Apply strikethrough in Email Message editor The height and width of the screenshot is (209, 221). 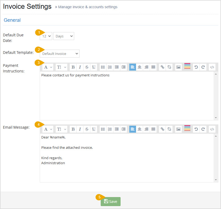click(87, 129)
